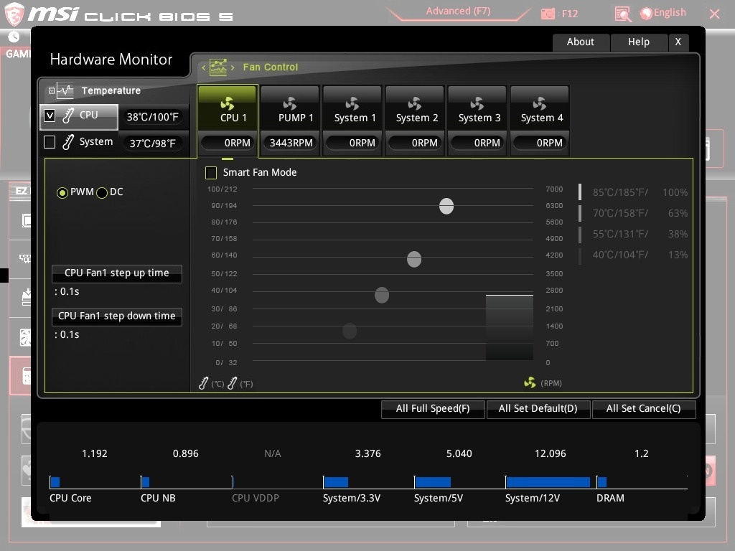Click the Temperature graph icon
This screenshot has width=735, height=551.
[x=65, y=90]
